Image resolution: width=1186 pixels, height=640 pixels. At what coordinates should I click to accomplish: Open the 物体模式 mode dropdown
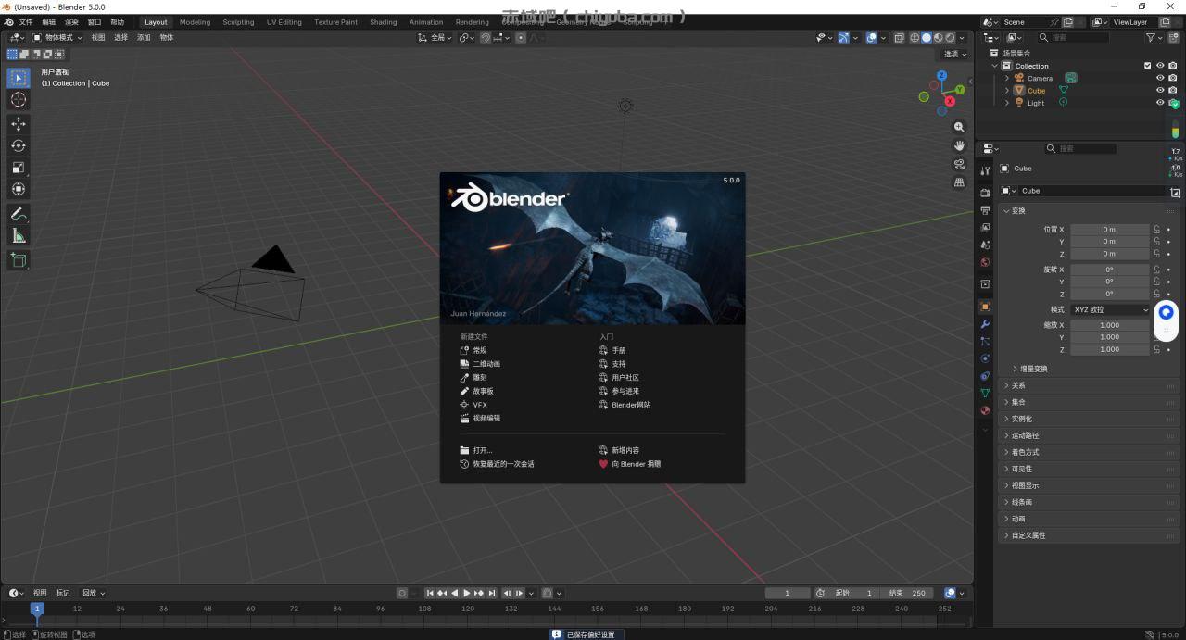57,37
